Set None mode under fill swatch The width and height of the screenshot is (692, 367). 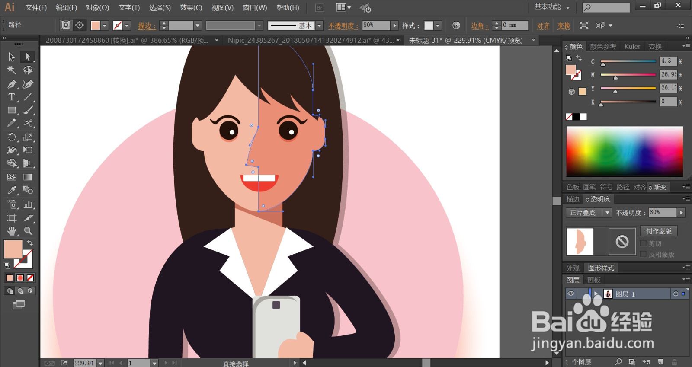click(x=30, y=278)
